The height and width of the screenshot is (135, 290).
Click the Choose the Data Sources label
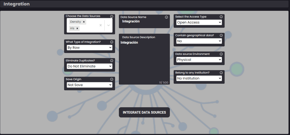[x=83, y=16]
